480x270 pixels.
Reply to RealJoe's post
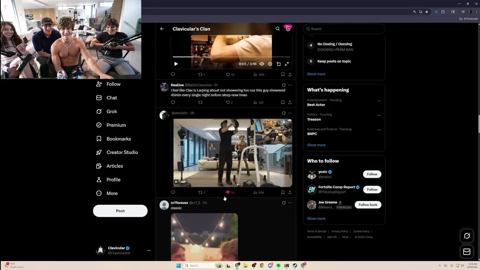tap(173, 102)
